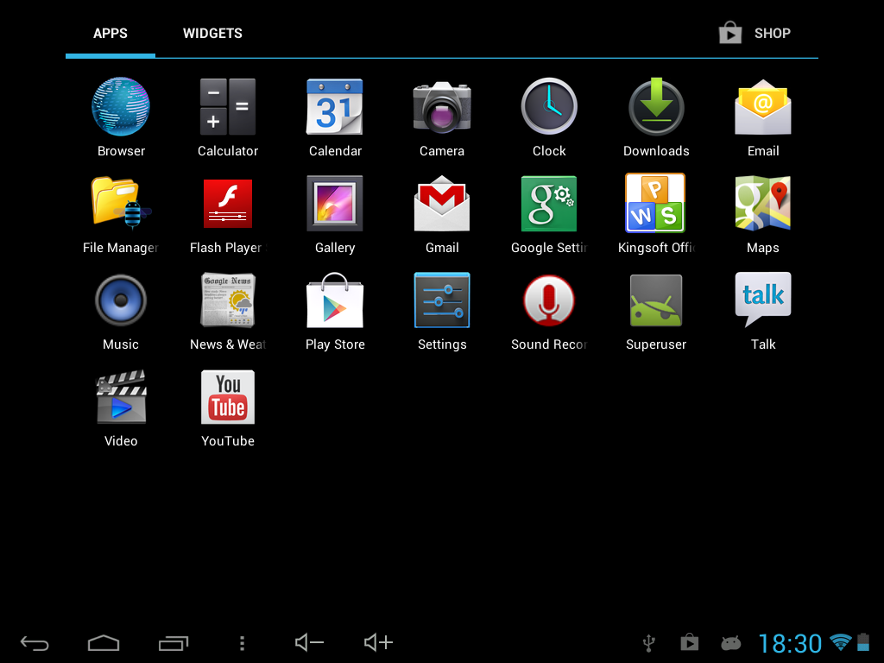Launch the Music app

pyautogui.click(x=121, y=311)
